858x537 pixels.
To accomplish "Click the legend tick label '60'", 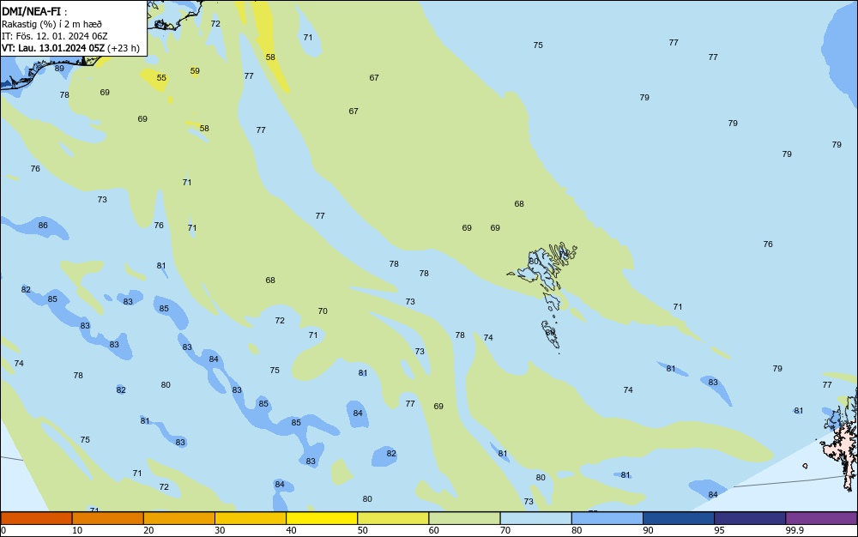I will (x=434, y=530).
